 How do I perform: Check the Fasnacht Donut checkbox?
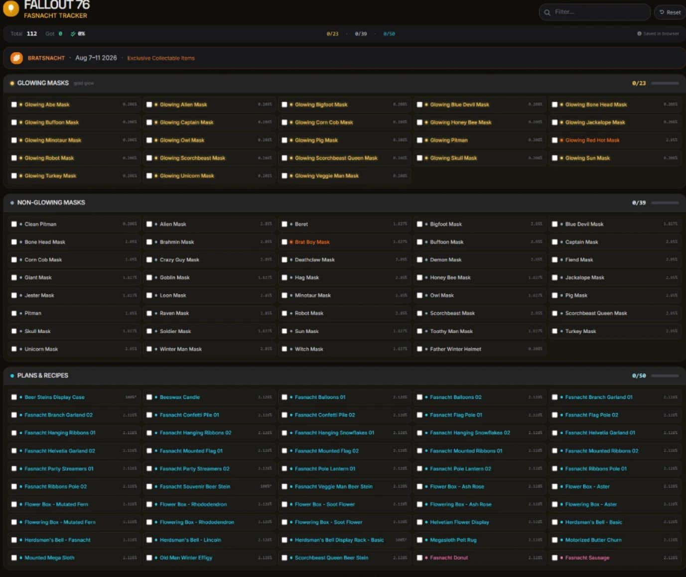coord(419,558)
